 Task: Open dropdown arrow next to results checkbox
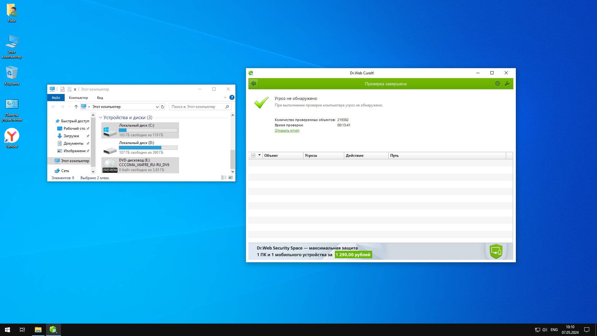point(259,155)
